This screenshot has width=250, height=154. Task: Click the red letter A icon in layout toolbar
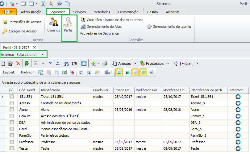151,73
